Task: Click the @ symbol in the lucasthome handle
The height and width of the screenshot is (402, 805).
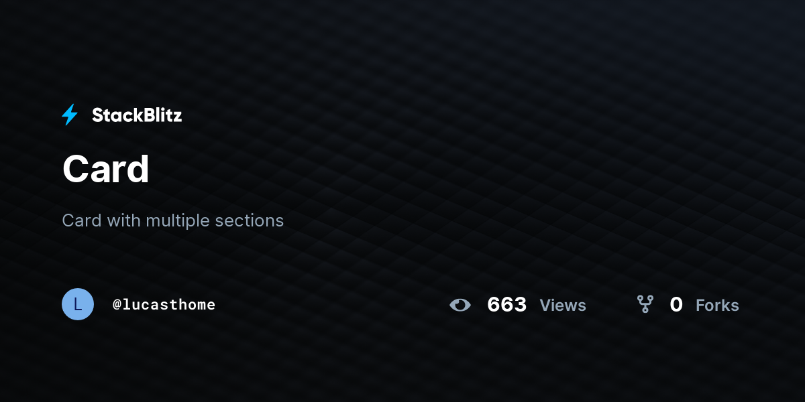Action: 117,305
